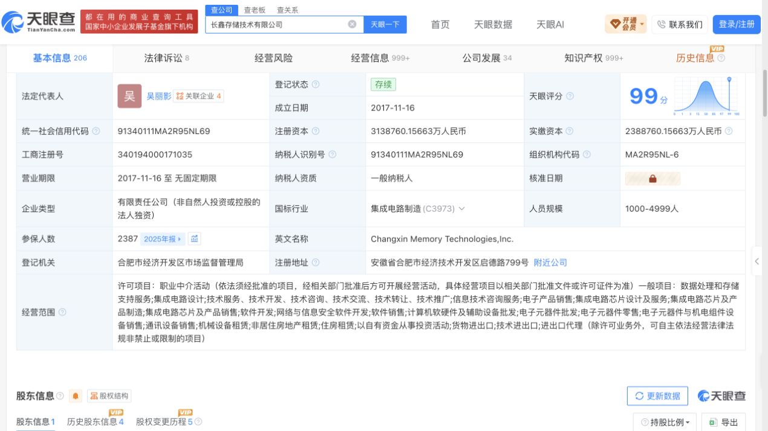Screen dimensions: 768x431
Task: Open the 历史信息 VIP tab
Action: tap(695, 58)
